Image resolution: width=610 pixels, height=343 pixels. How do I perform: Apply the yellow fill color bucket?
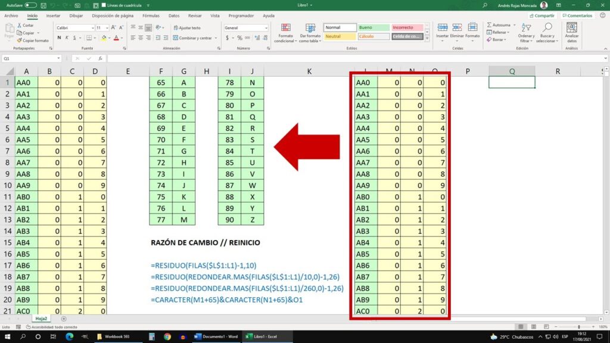click(104, 38)
